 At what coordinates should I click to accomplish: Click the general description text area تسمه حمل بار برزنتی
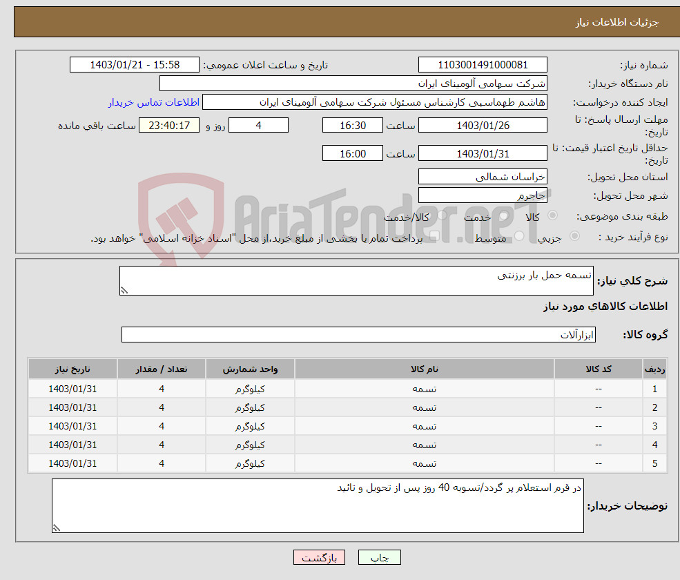[x=356, y=280]
